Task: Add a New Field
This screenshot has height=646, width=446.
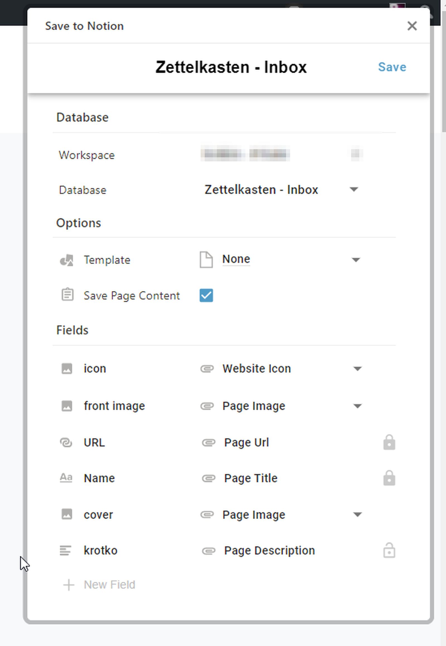Action: (99, 585)
